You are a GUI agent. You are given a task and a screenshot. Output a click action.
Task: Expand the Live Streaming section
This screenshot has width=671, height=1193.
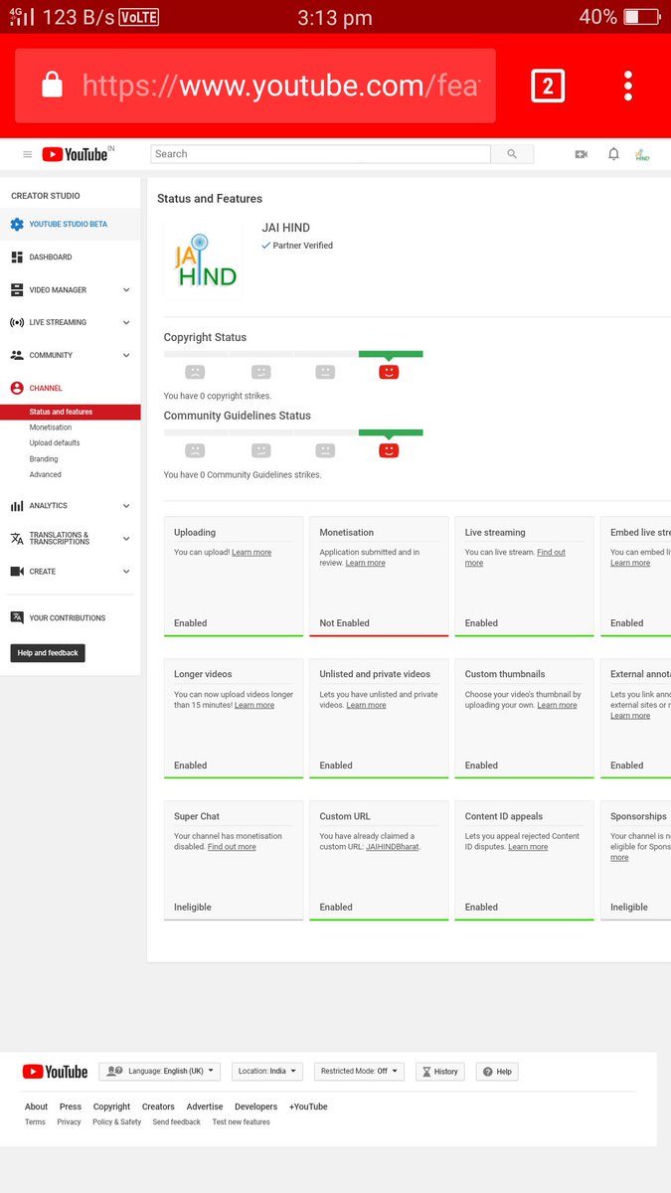coord(126,323)
